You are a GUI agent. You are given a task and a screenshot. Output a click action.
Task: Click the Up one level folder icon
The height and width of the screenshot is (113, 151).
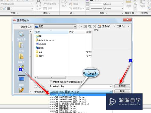(85, 27)
